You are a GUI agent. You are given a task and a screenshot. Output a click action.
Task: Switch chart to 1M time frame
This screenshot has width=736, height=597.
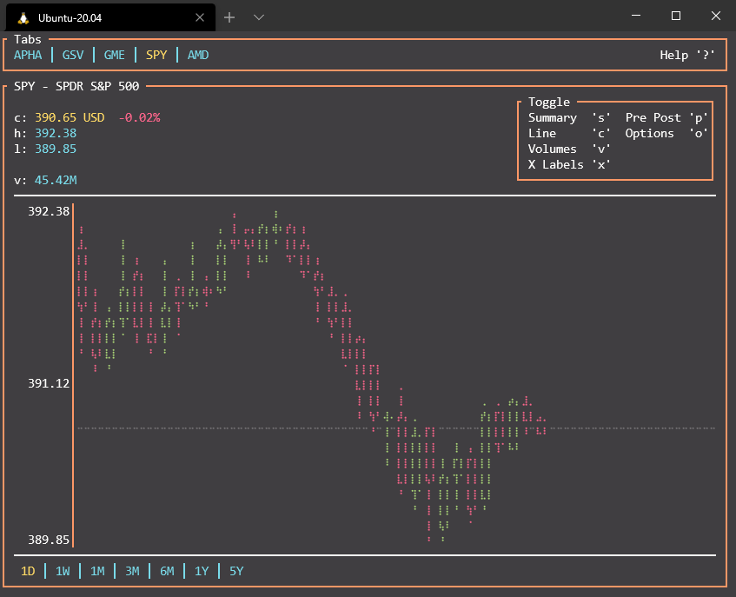[97, 571]
